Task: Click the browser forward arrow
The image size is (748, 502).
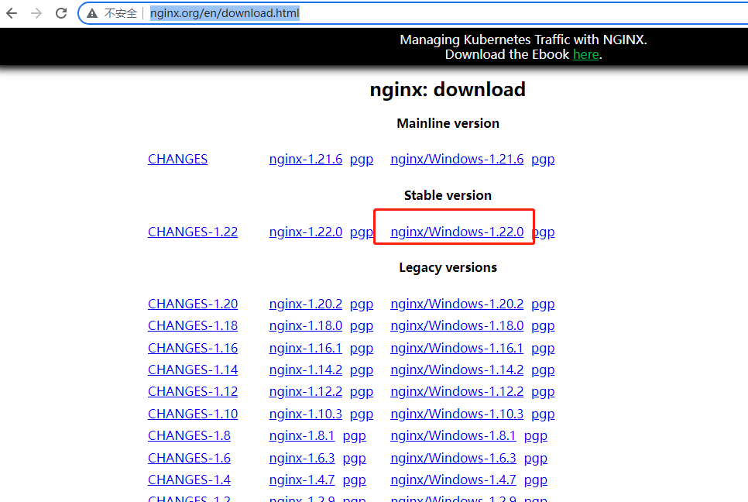Action: pyautogui.click(x=36, y=13)
